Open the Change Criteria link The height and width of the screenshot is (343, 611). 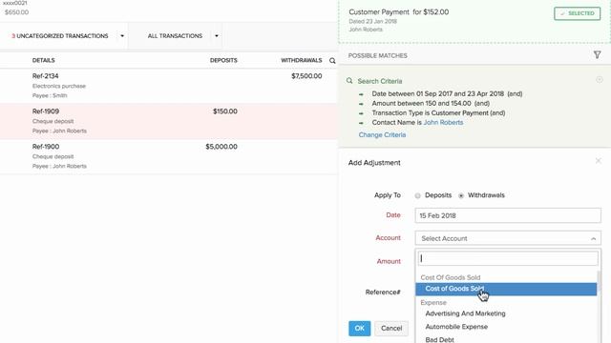coord(382,135)
